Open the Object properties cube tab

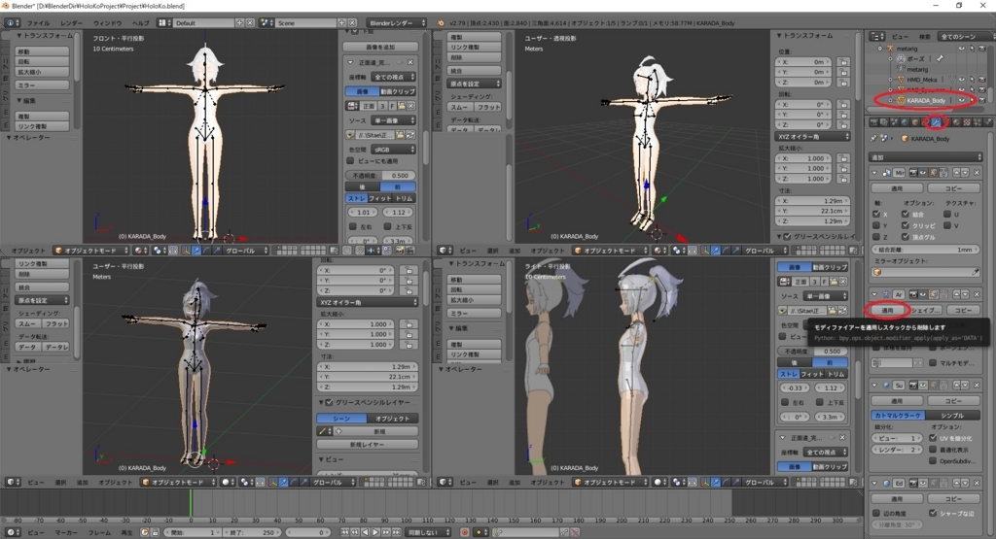tap(914, 122)
